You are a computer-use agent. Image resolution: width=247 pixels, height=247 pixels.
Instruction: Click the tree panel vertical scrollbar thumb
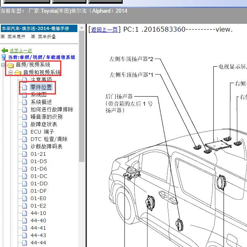pyautogui.click(x=82, y=97)
